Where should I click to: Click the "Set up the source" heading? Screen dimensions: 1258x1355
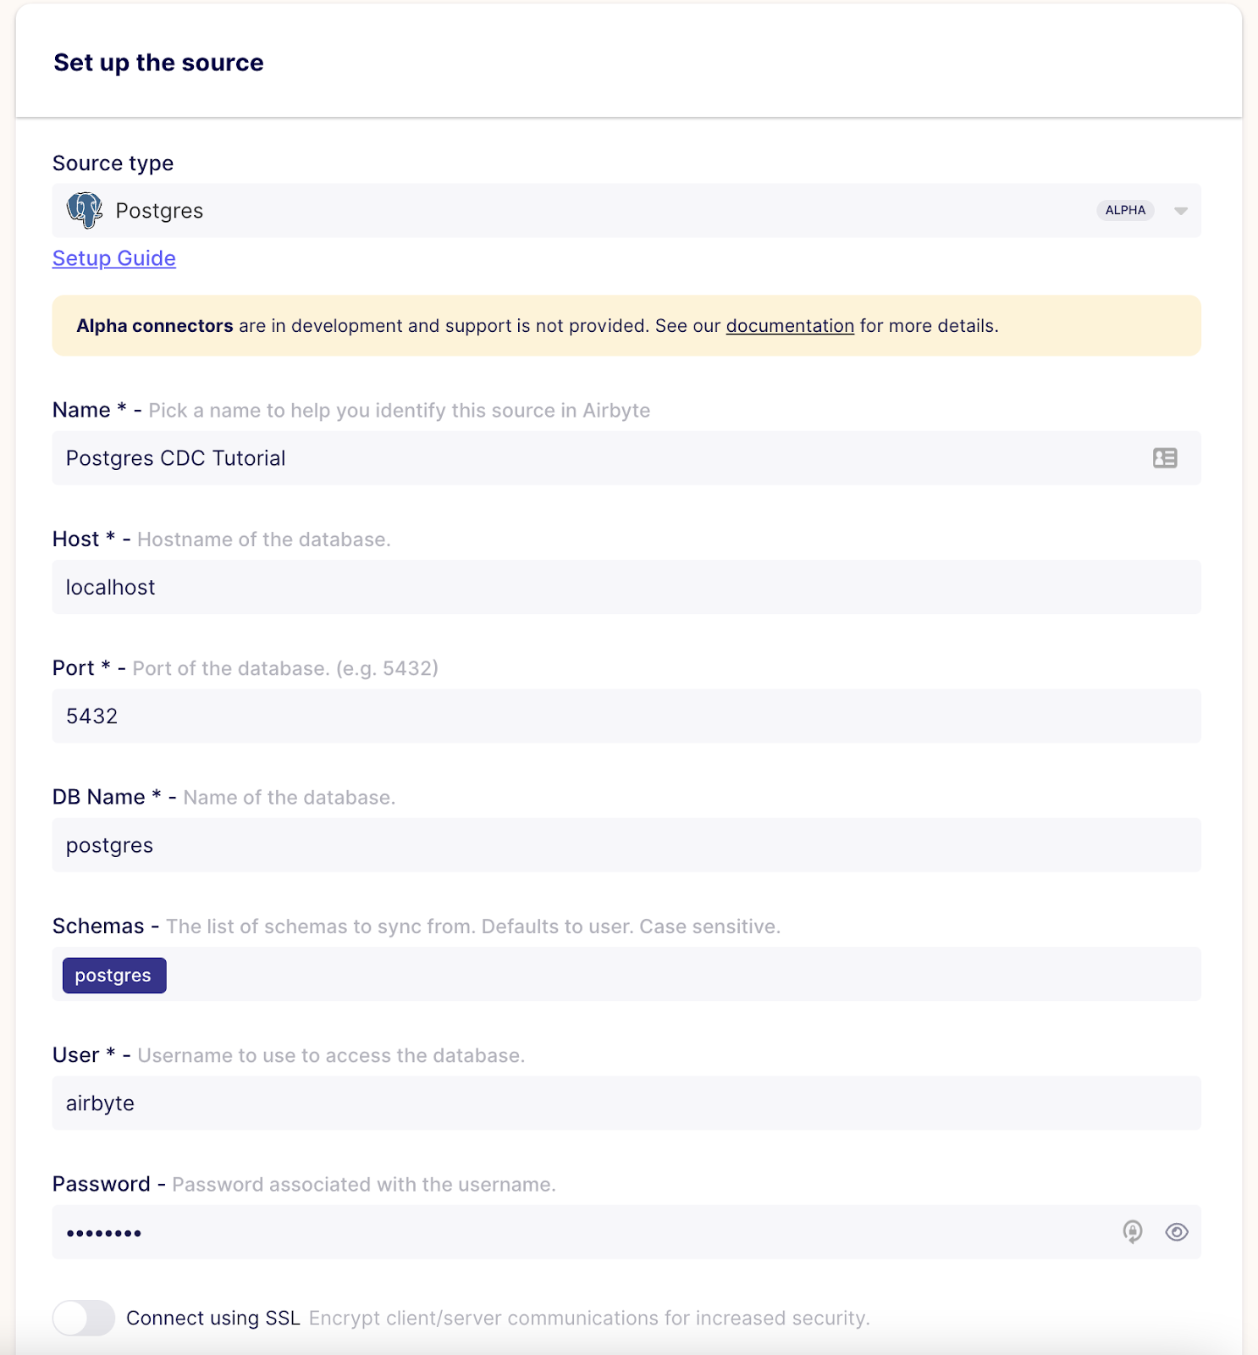158,63
